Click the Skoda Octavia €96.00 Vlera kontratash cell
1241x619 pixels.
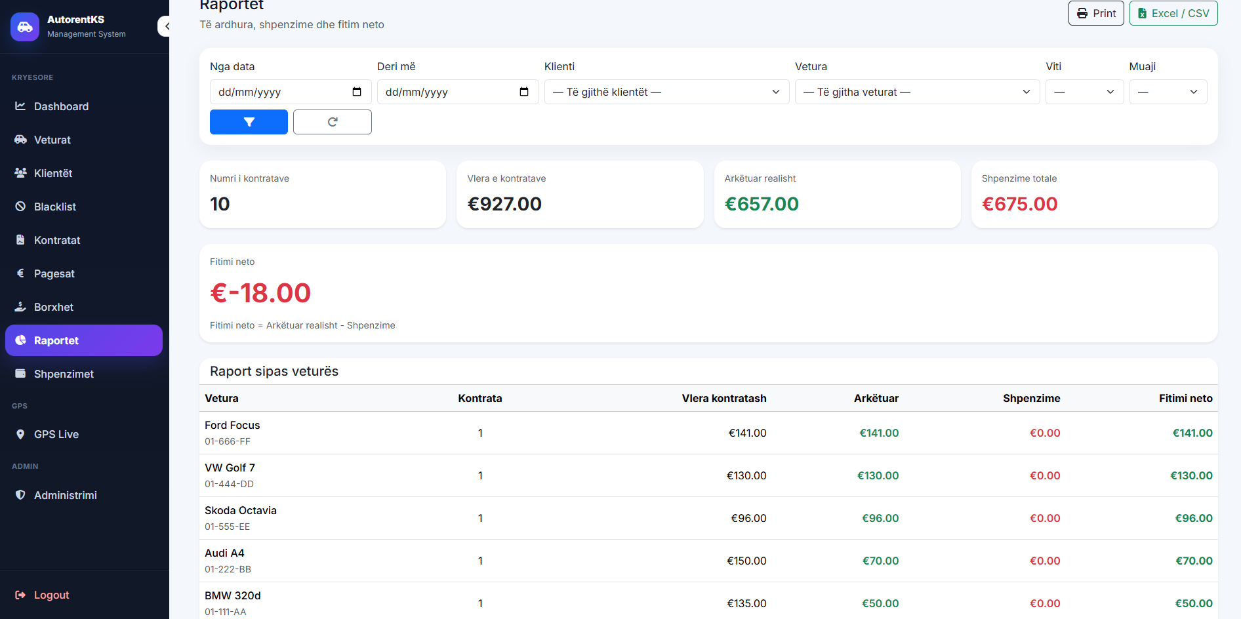click(749, 518)
